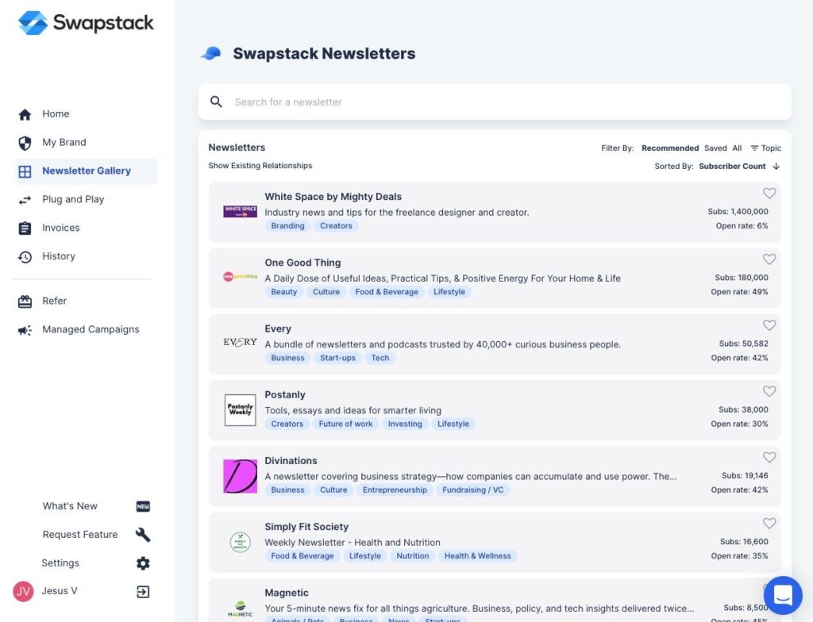Open Newsletter Gallery page
The image size is (813, 622).
coord(86,171)
